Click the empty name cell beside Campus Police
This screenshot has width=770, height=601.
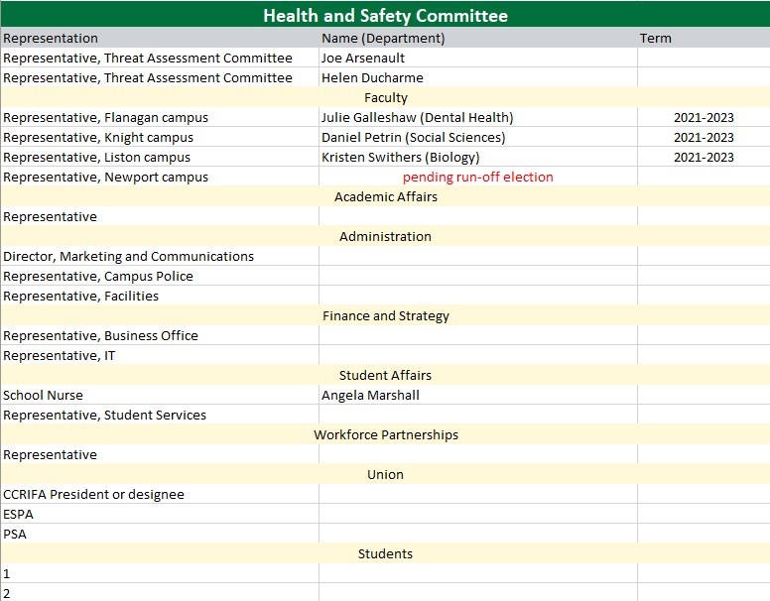(x=477, y=276)
